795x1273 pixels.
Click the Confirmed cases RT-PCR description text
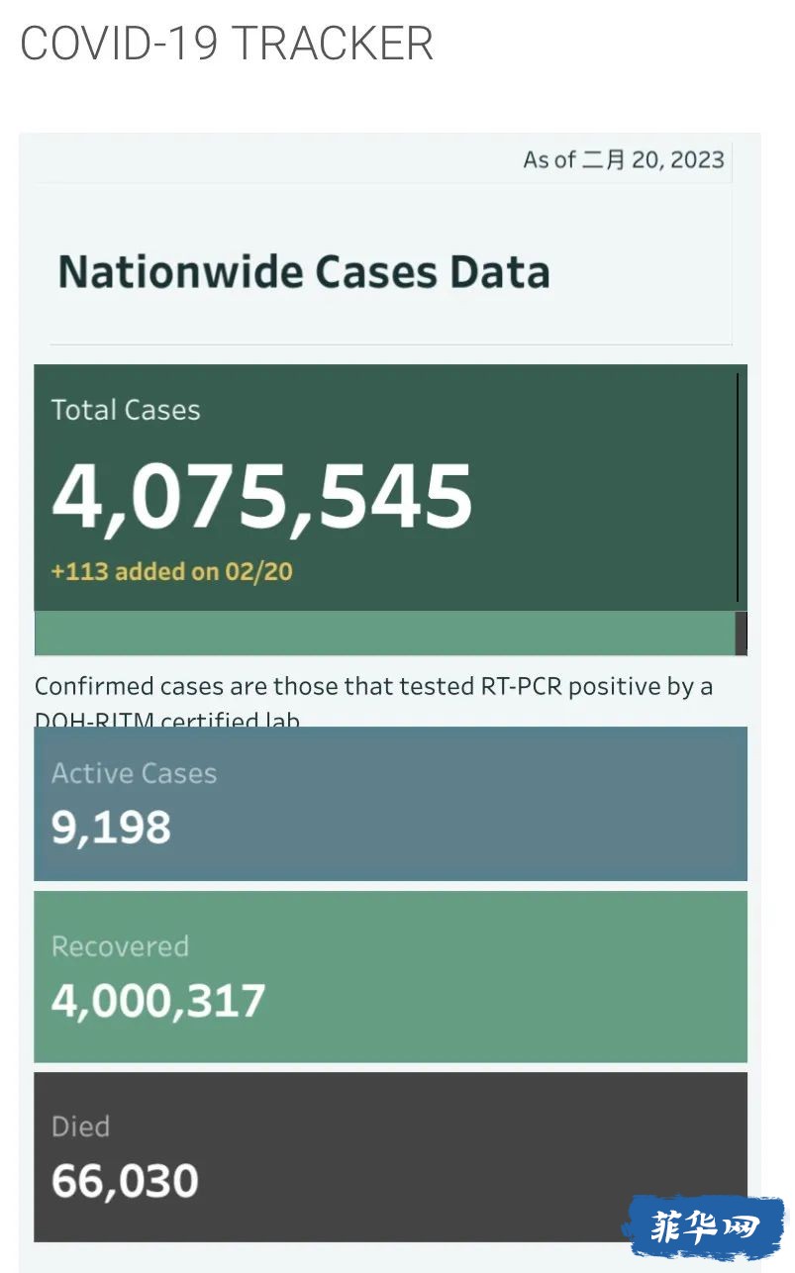374,702
